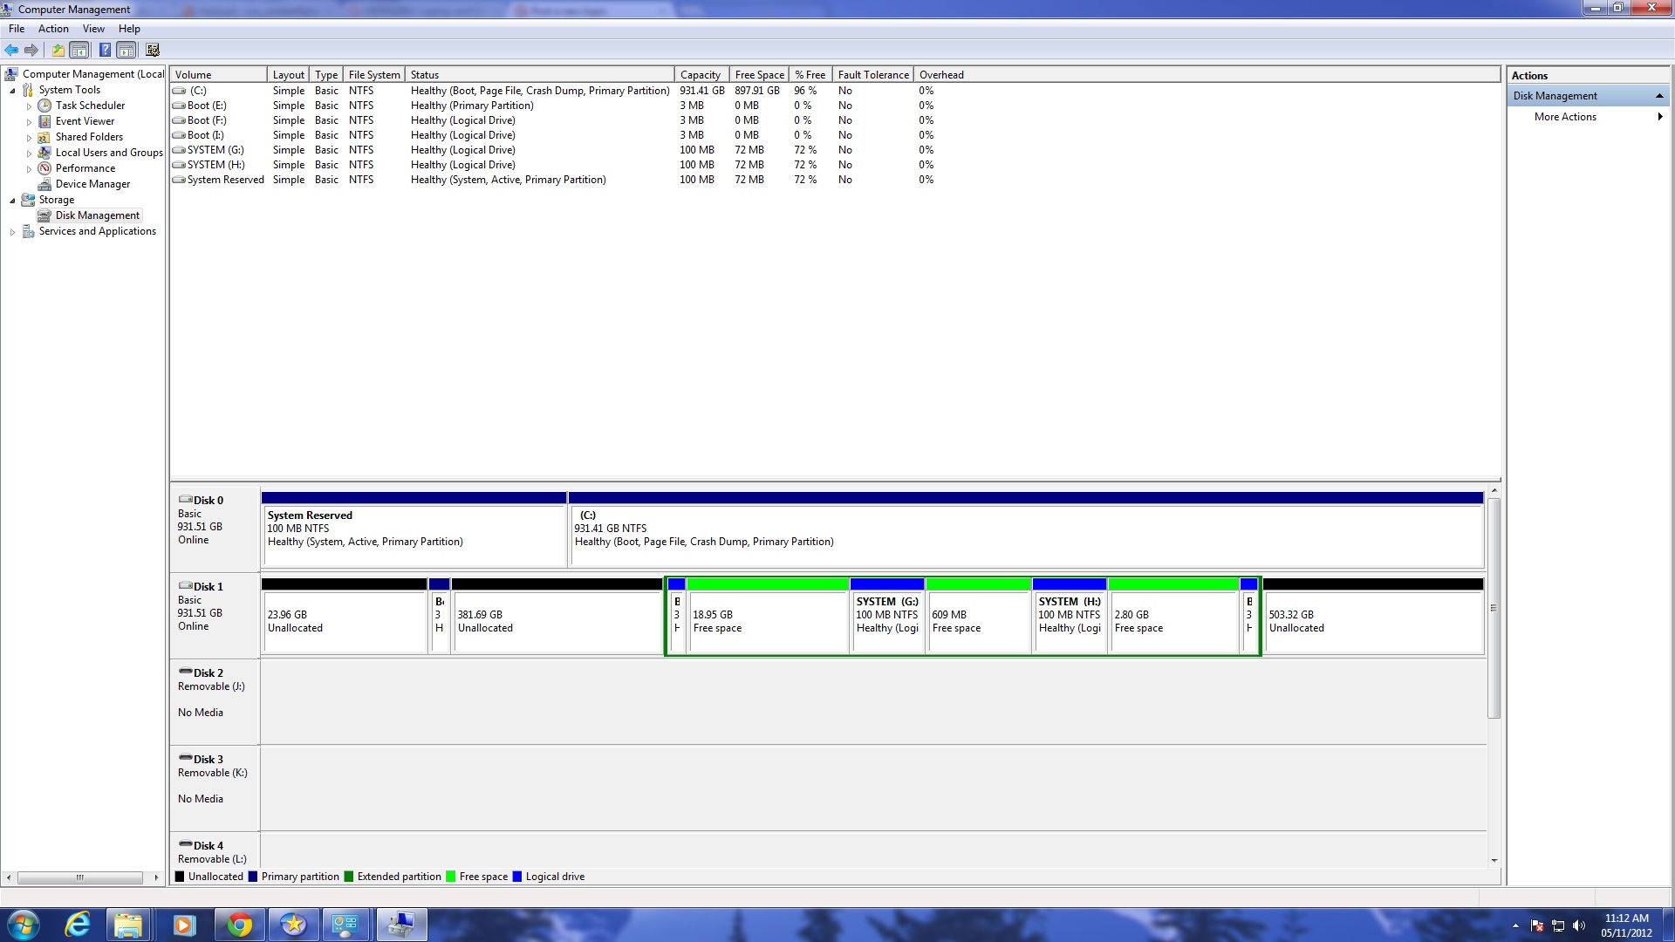Expand the Task Scheduler tree node
This screenshot has height=942, width=1675.
(29, 106)
